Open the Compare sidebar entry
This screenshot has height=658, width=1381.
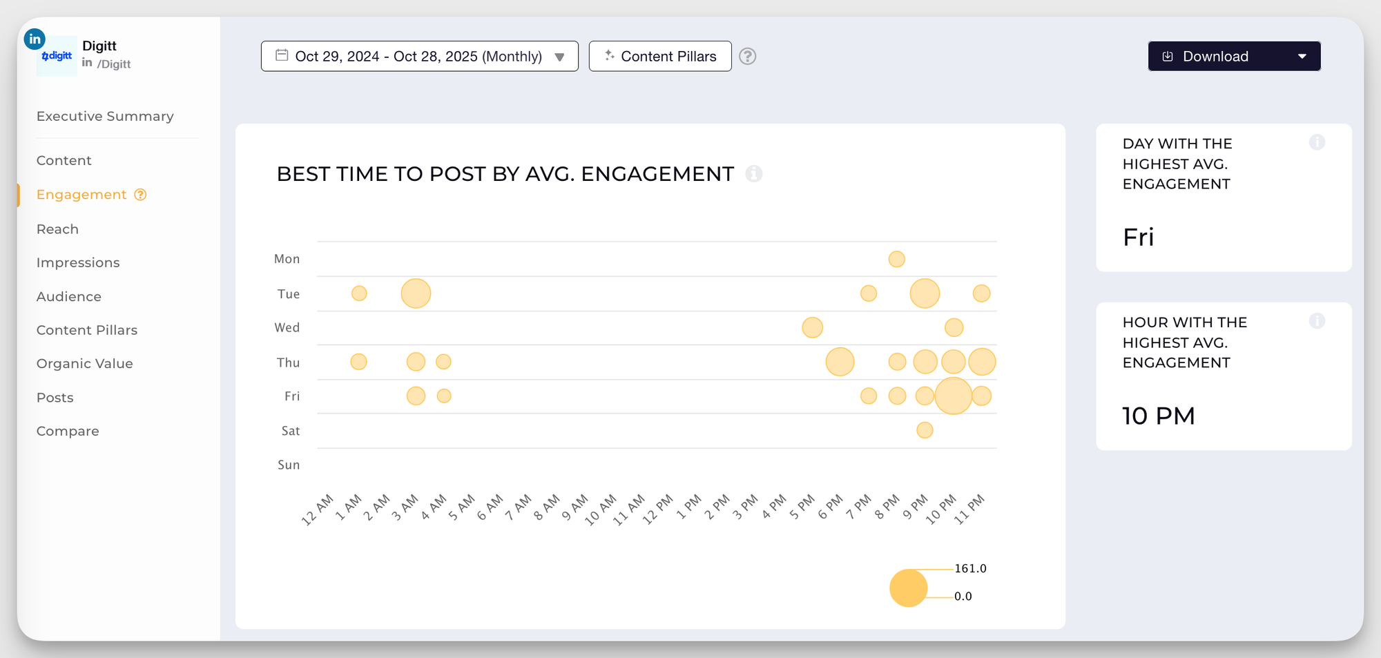(x=68, y=430)
